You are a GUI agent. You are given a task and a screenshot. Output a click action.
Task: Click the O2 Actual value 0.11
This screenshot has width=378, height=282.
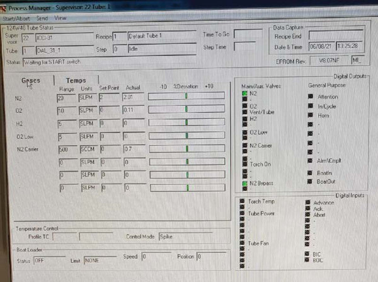point(134,110)
